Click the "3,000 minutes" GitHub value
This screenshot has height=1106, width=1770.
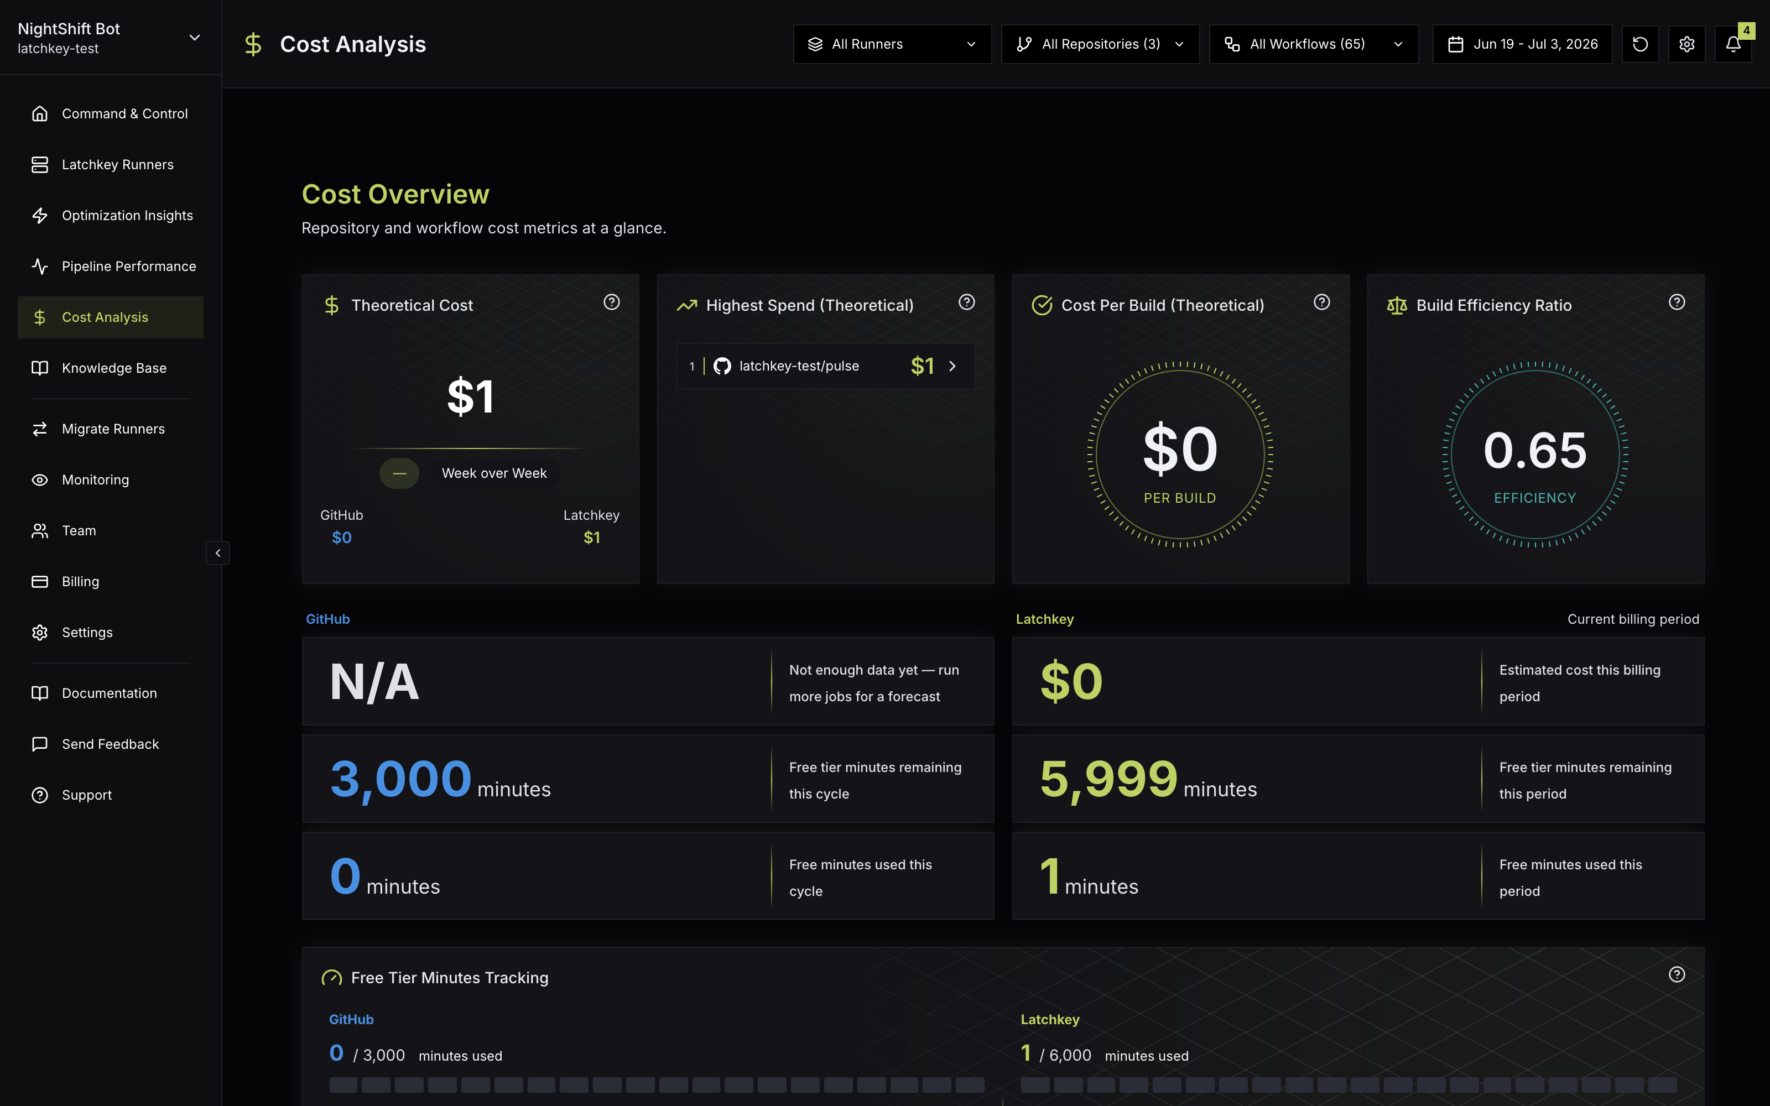(440, 779)
